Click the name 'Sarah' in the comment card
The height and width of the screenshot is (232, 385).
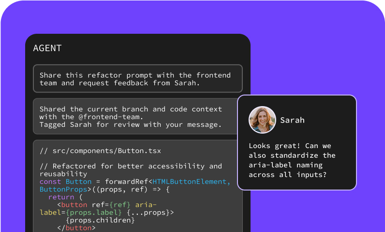(x=292, y=120)
